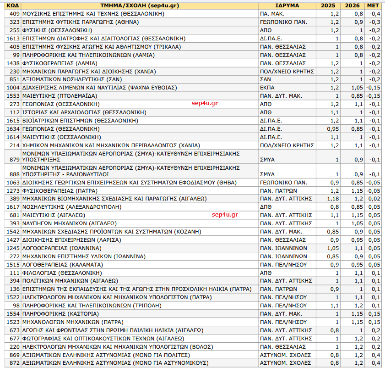Click the ΙΔΡΥΜΑ column header
This screenshot has height=373, width=385.
pyautogui.click(x=287, y=5)
